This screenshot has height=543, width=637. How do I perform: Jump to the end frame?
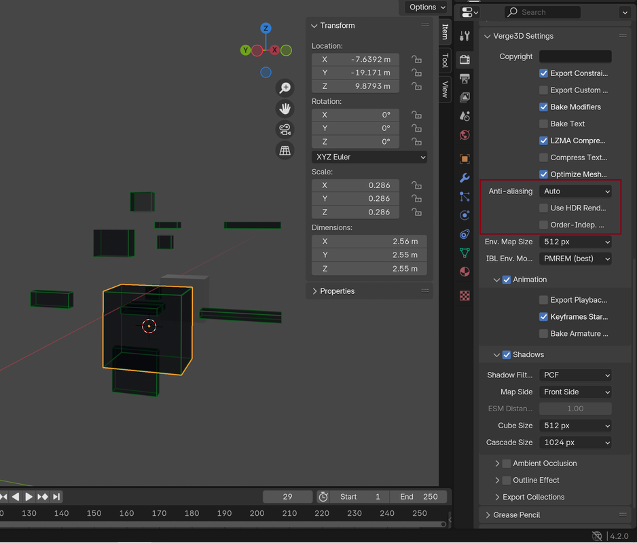pos(56,497)
